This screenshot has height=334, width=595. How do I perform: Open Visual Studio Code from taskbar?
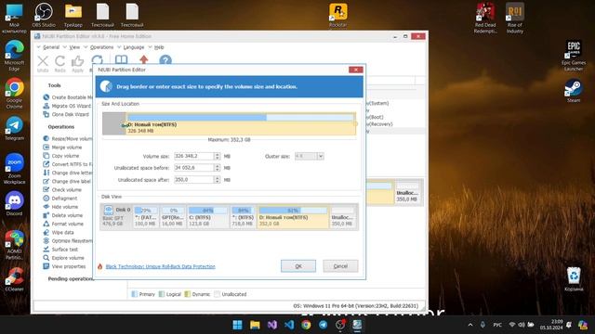pos(289,325)
